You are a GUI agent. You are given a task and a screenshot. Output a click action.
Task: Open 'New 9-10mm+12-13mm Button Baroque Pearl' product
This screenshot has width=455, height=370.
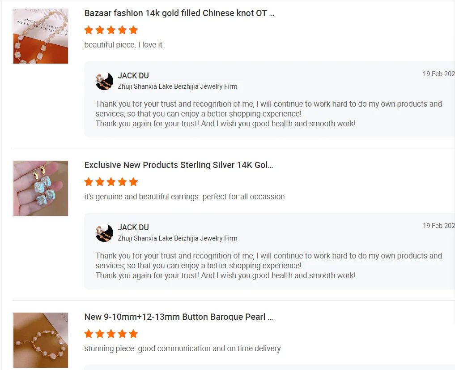click(x=179, y=317)
